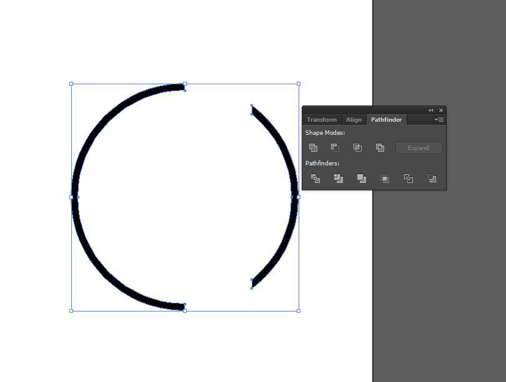Click the Divide pathfinder icon
Screen dimensions: 506x382
pyautogui.click(x=315, y=179)
